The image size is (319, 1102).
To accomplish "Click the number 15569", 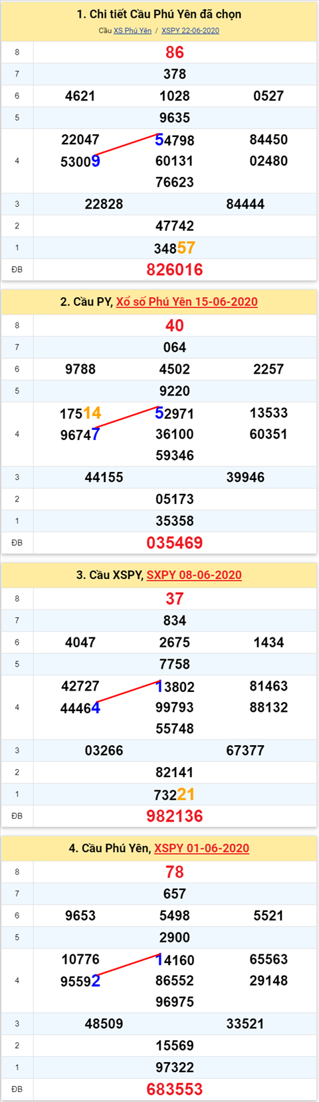I will coord(175,1046).
